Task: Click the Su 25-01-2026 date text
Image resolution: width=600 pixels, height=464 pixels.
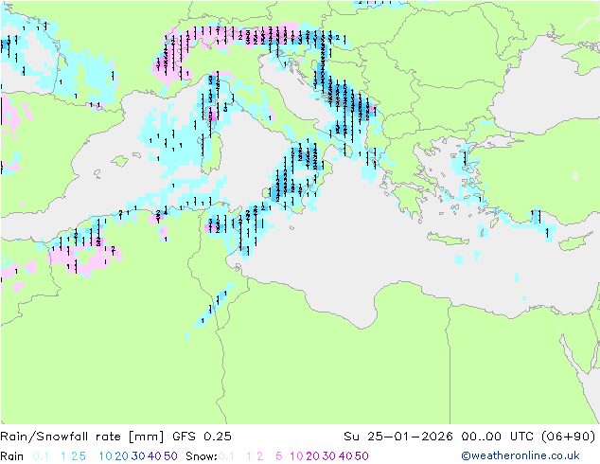Action: pos(398,437)
